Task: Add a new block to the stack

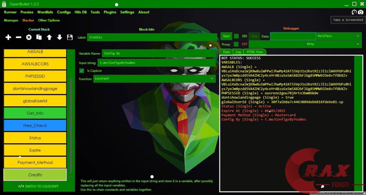Action: click(8, 37)
